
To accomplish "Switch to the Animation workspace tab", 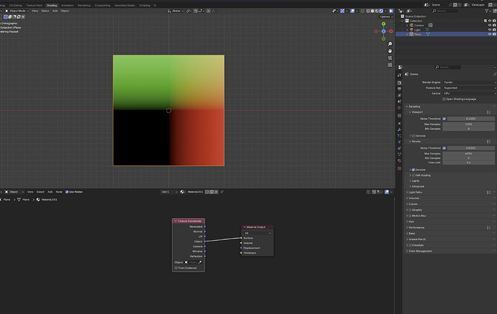I will pos(67,5).
